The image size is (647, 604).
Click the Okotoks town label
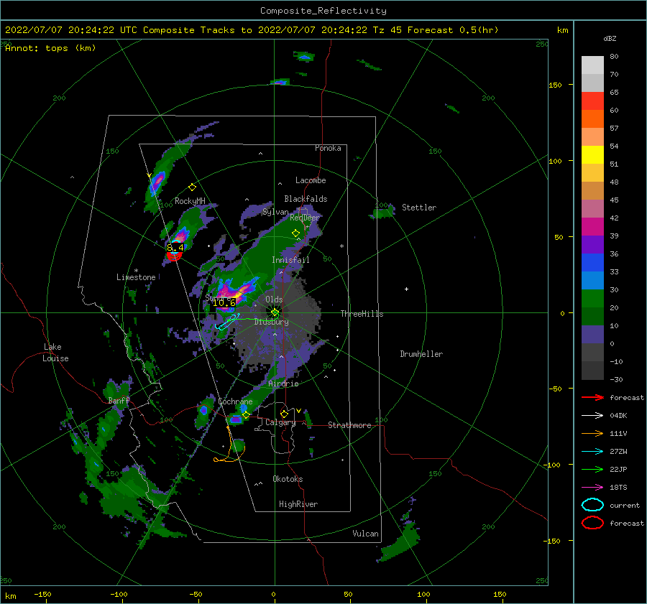coord(288,479)
